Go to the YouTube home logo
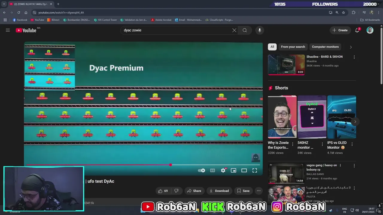Screen dimensions: 383x215 point(26,30)
